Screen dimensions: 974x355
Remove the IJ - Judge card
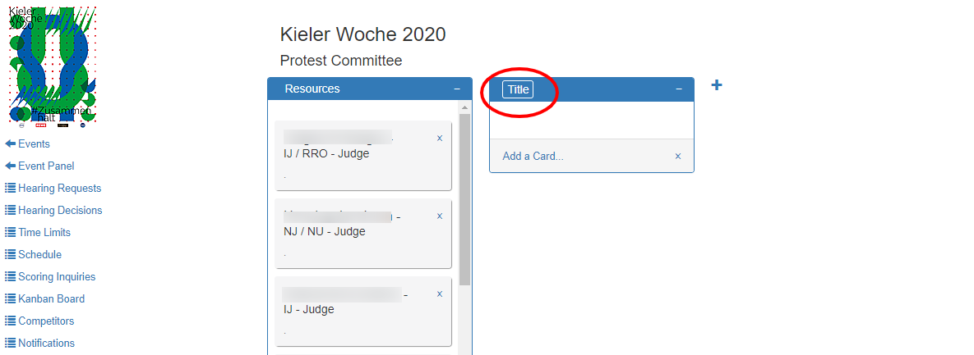tap(440, 294)
